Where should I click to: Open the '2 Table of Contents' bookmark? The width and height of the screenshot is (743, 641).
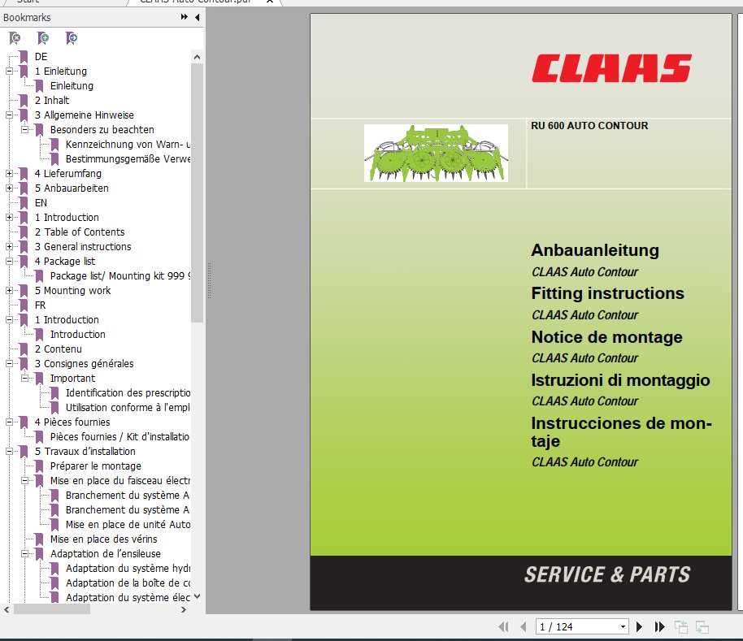point(80,232)
